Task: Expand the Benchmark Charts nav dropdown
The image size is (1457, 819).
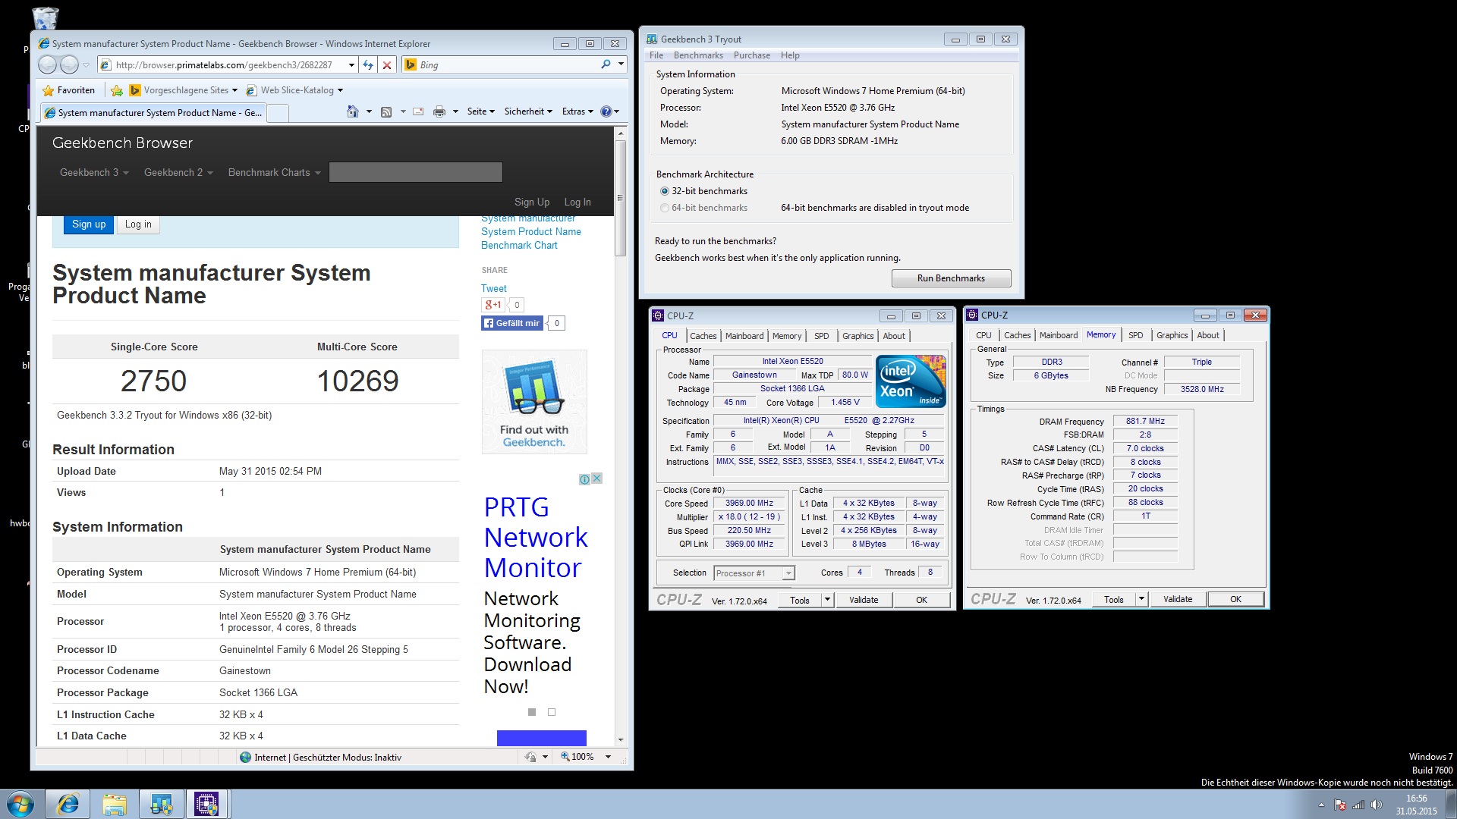Action: click(274, 173)
